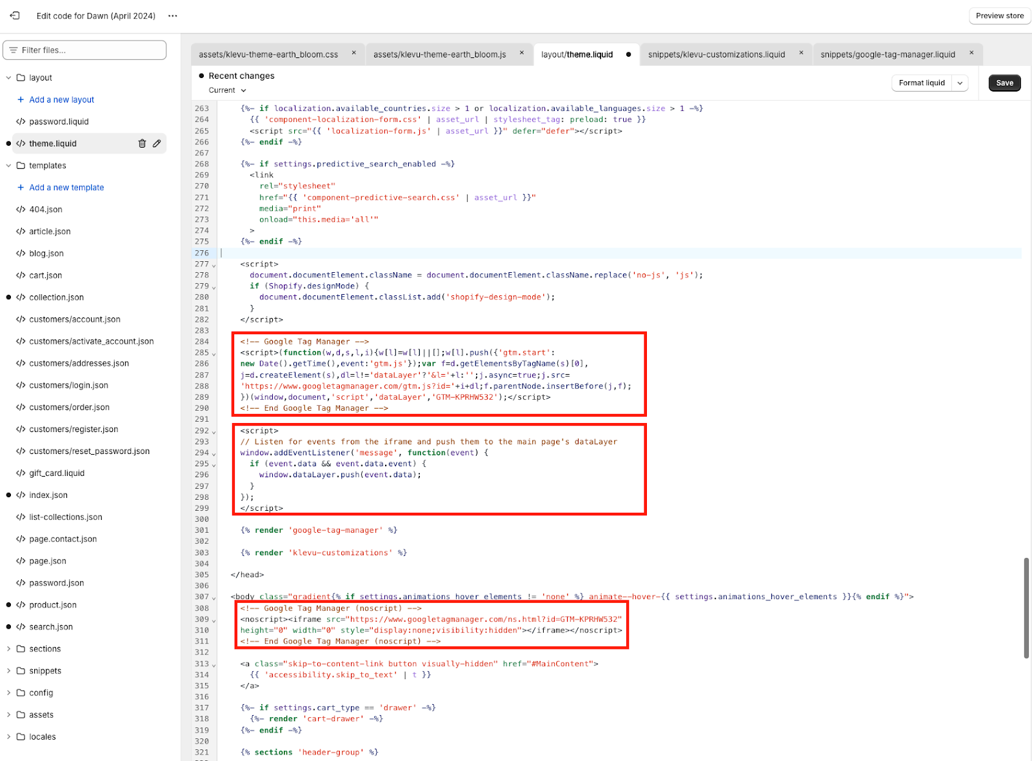Fold the code block at line 277
This screenshot has width=1032, height=761.
214,264
